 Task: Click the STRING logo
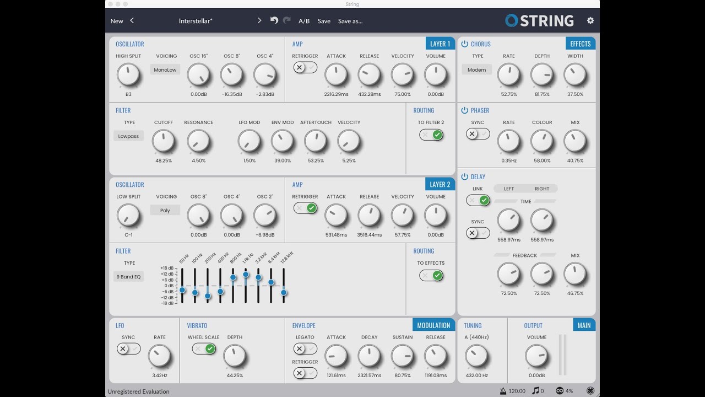[540, 21]
